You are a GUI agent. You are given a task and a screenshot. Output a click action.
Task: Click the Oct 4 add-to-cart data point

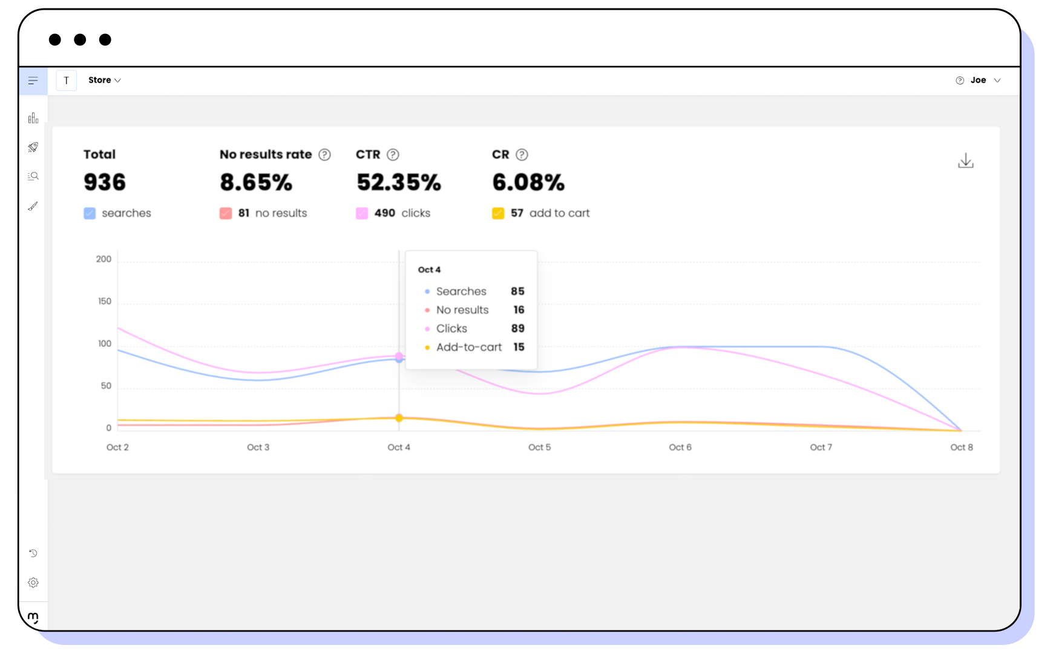point(399,418)
